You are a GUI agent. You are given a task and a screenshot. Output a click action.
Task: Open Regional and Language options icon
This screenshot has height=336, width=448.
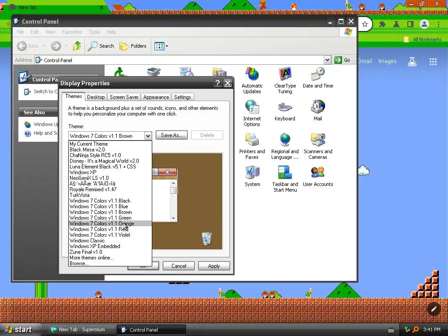[x=285, y=146]
